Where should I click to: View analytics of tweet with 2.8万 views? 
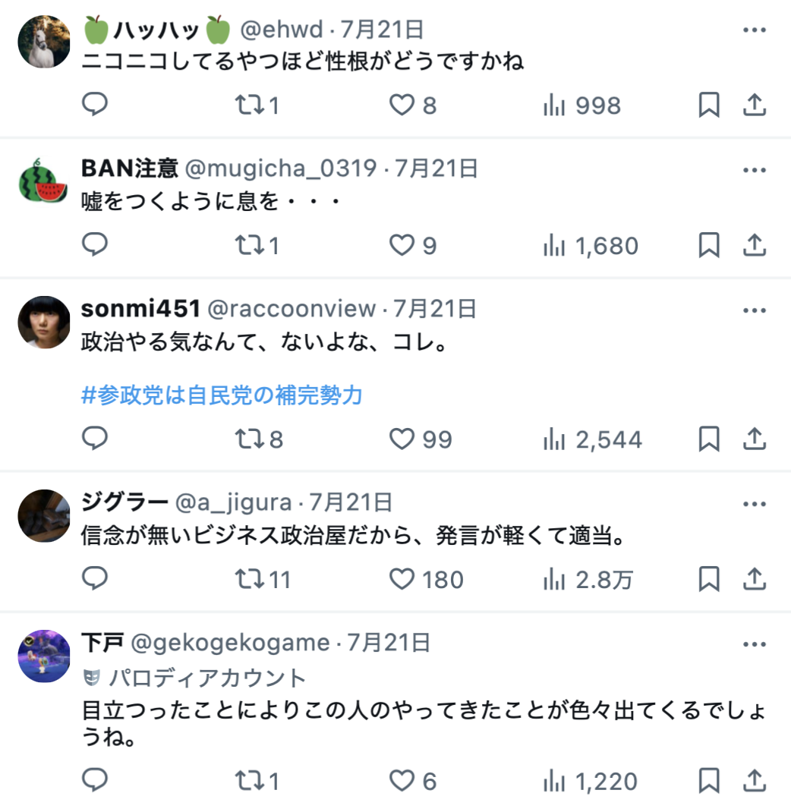(x=588, y=580)
